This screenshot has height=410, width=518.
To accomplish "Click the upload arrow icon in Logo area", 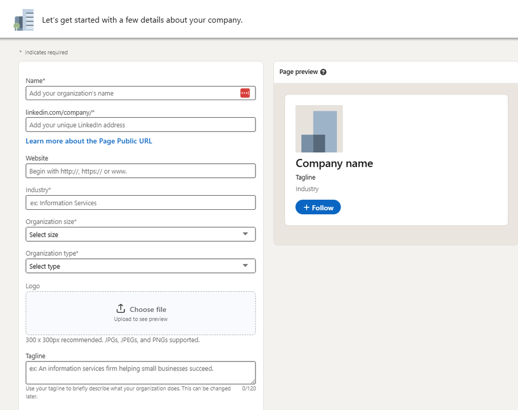I will pyautogui.click(x=120, y=309).
